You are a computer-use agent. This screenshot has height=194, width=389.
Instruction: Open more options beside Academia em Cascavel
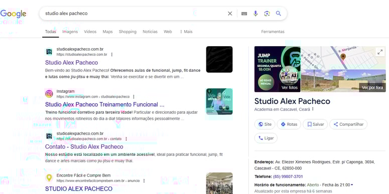[313, 109]
